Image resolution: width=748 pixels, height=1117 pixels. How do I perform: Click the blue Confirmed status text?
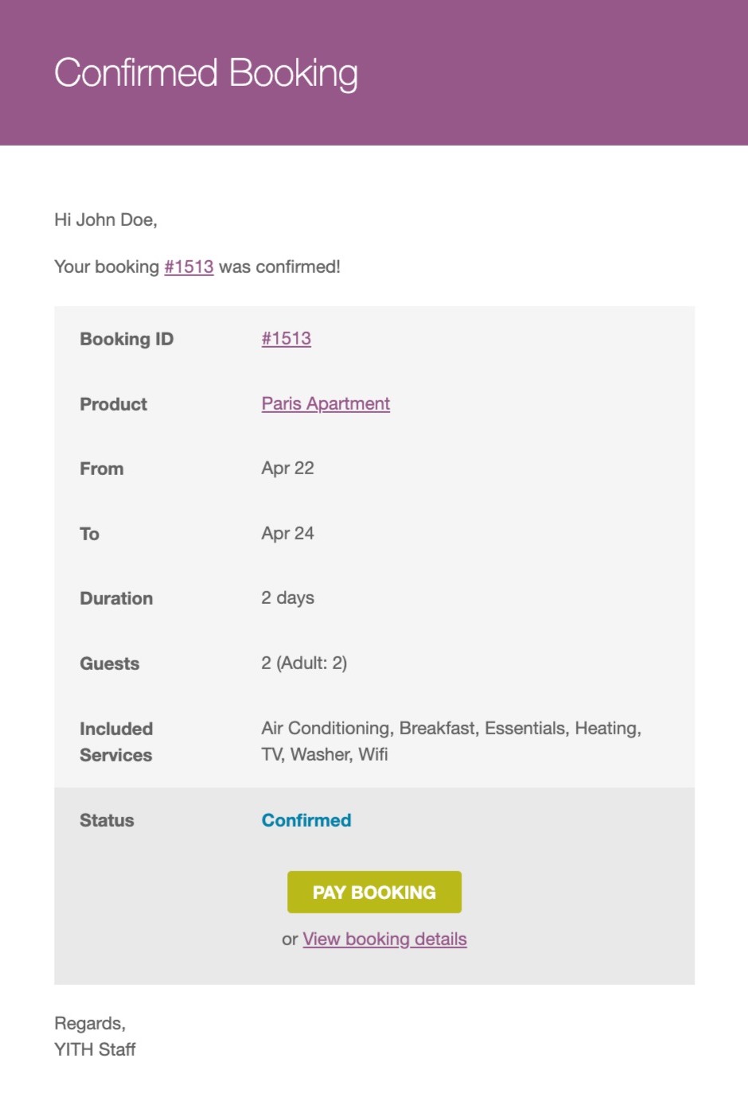click(306, 820)
